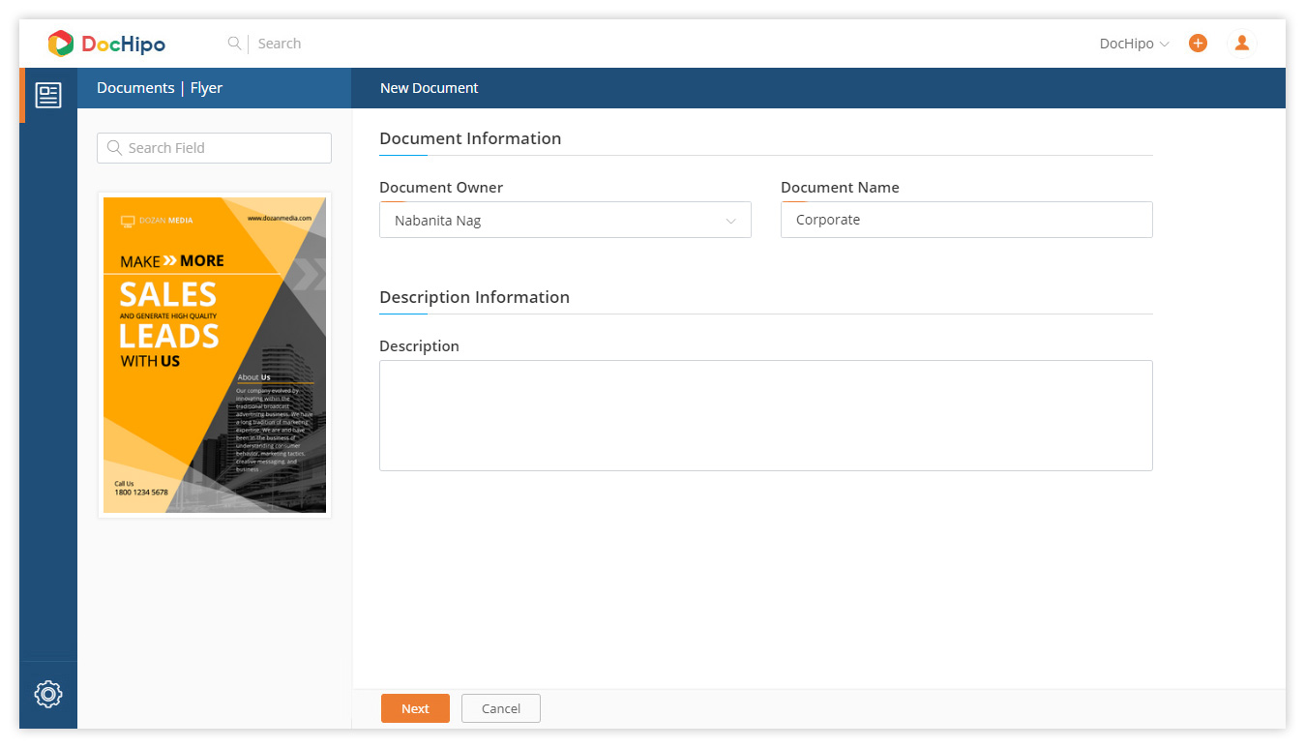The image size is (1305, 748).
Task: Open the orange plus create icon
Action: (1198, 43)
